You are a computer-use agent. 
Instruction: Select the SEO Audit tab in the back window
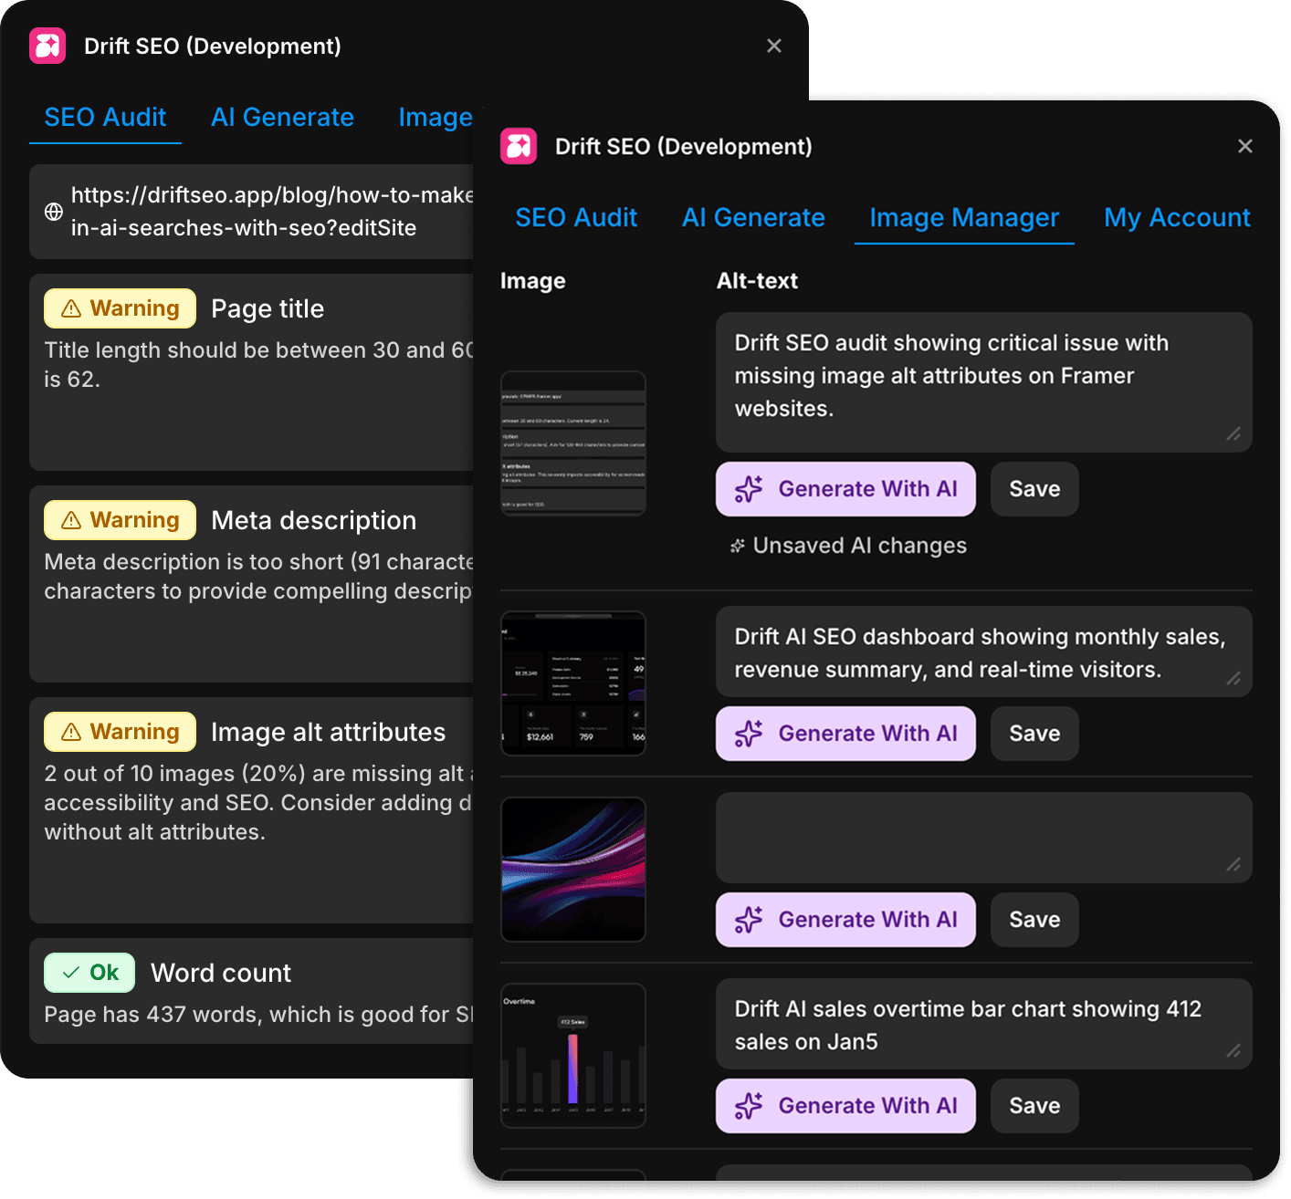[105, 117]
